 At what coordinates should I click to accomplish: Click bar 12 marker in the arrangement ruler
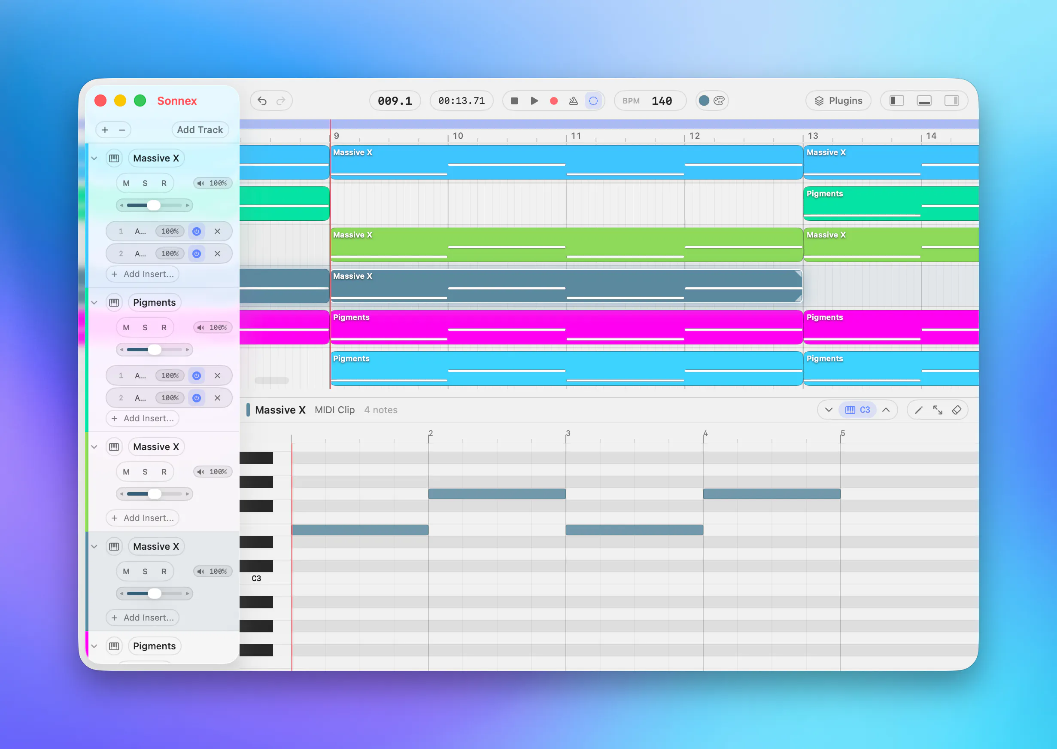[x=695, y=136]
